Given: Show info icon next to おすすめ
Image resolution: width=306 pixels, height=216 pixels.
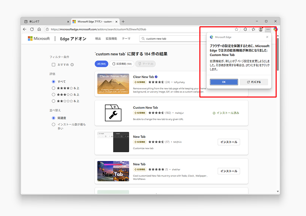Looking at the screenshot, I should pos(72,65).
